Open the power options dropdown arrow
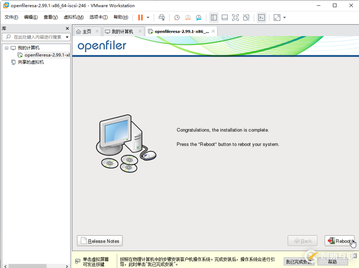Image resolution: width=359 pixels, height=268 pixels. pyautogui.click(x=148, y=17)
